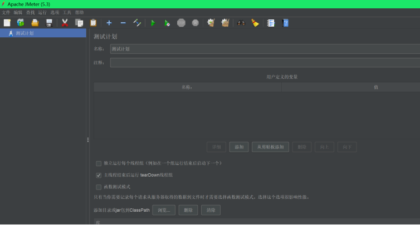Click the 向下 button
This screenshot has width=420, height=225.
(347, 147)
